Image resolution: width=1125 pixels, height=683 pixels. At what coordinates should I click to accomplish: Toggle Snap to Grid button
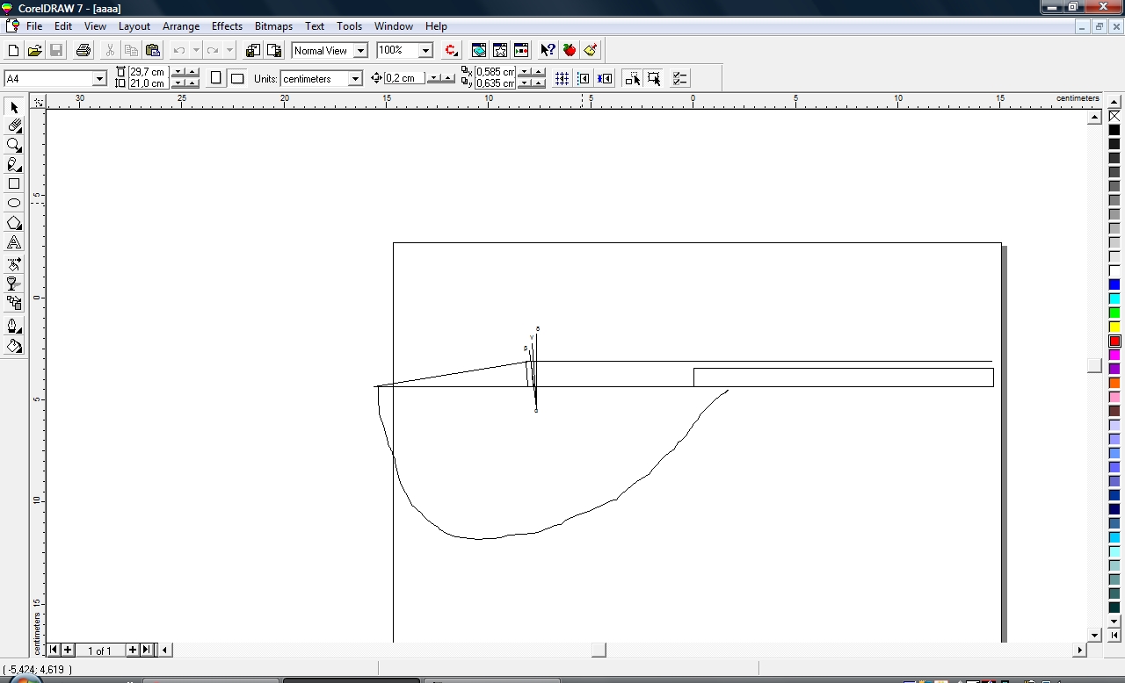(562, 79)
